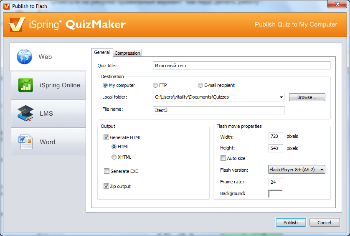
Task: Click the 'Destination' group label
Action: click(112, 76)
